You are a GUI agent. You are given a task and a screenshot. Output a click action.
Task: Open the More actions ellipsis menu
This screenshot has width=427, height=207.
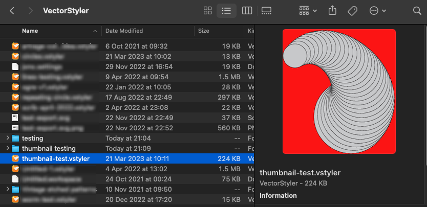(377, 10)
